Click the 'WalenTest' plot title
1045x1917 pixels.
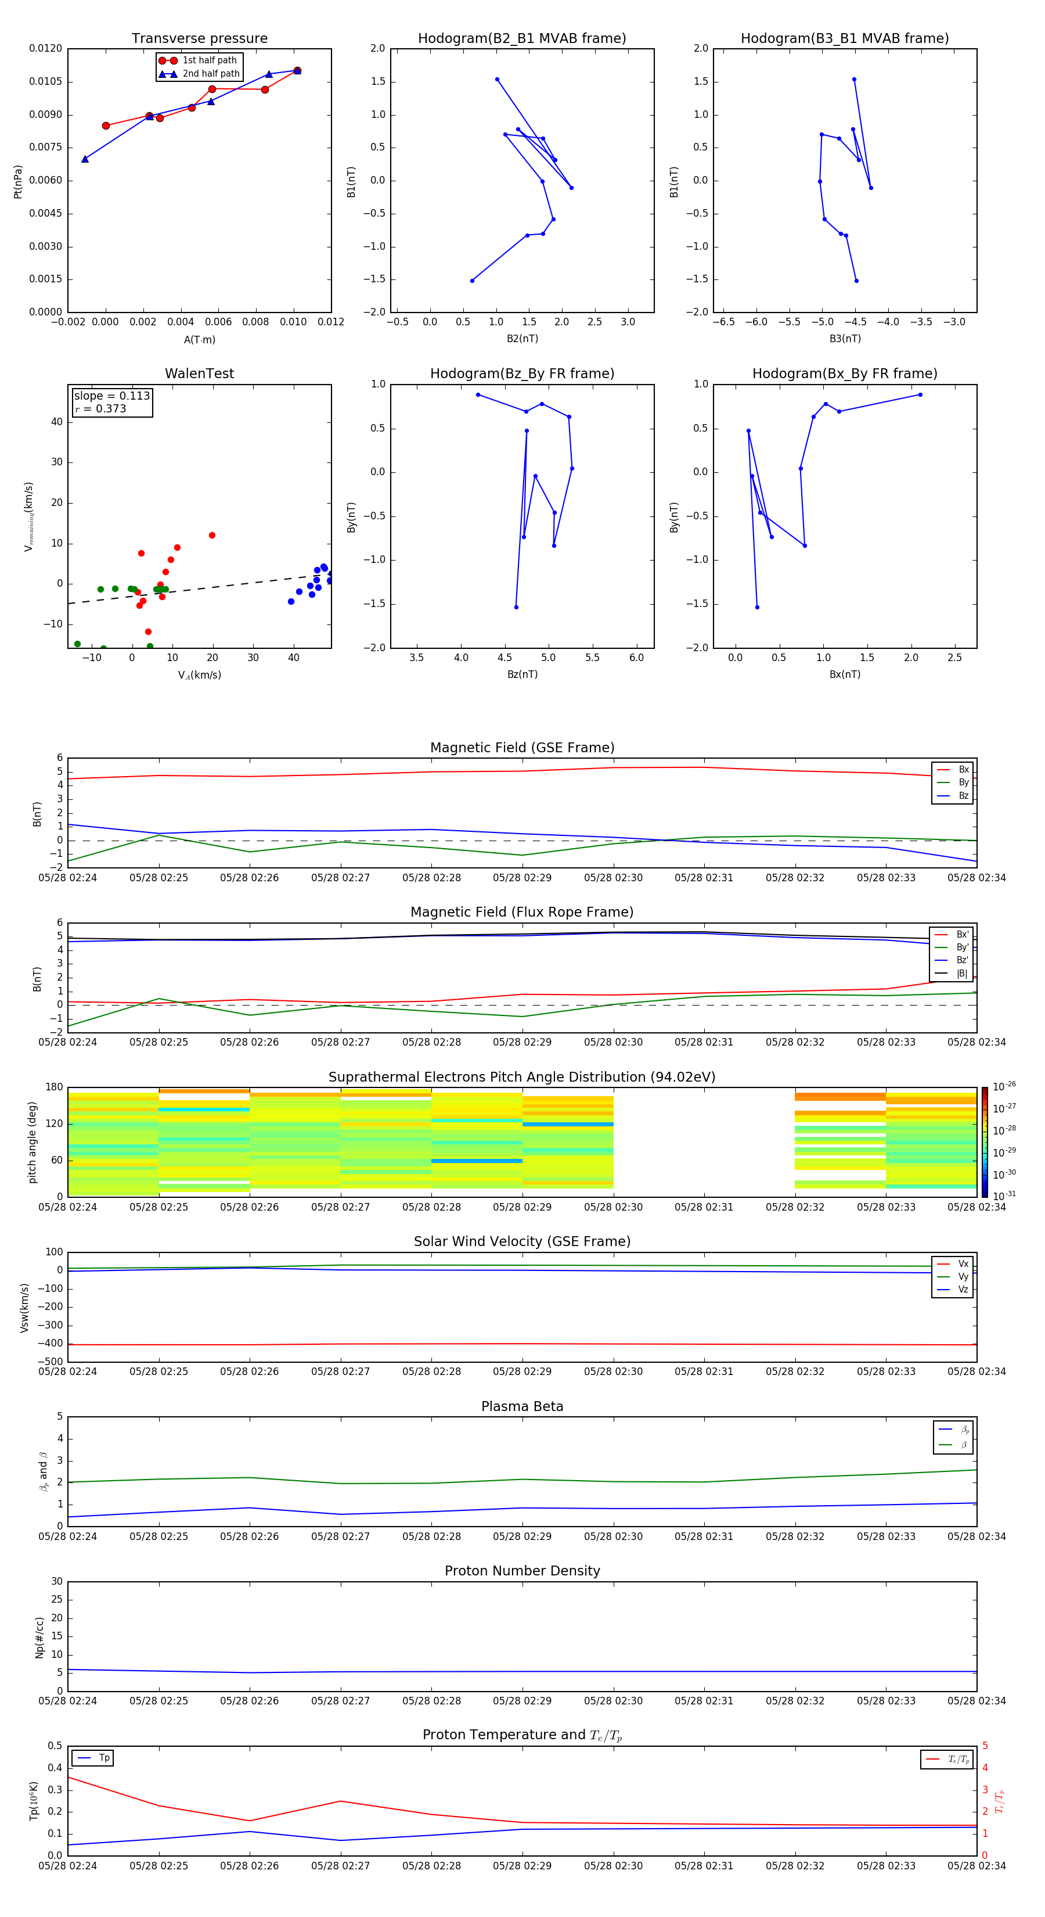(x=199, y=374)
